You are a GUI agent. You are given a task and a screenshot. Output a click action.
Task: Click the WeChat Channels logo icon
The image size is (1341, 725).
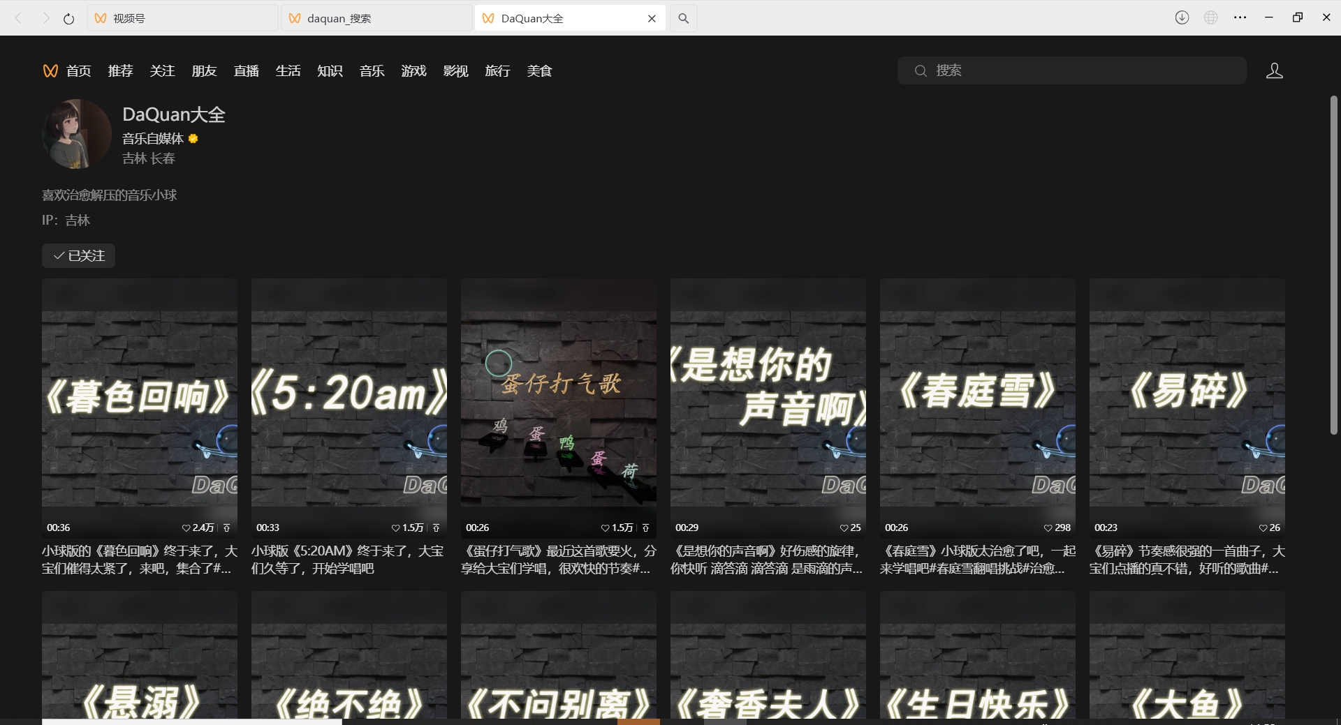pyautogui.click(x=50, y=70)
